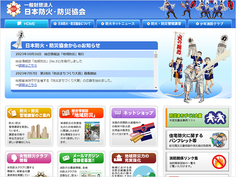Screen dimensions: 236x177
Task: Click the documents icon on 管理講習のご案内
Action: (13, 113)
